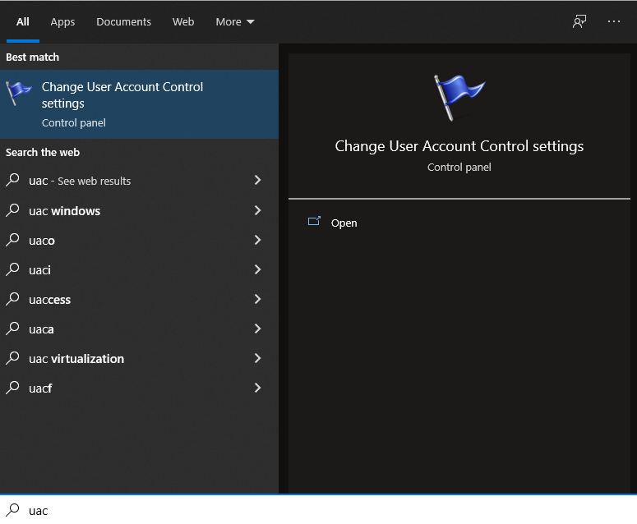637x524 pixels.
Task: Switch to the Documents tab
Action: coord(123,21)
